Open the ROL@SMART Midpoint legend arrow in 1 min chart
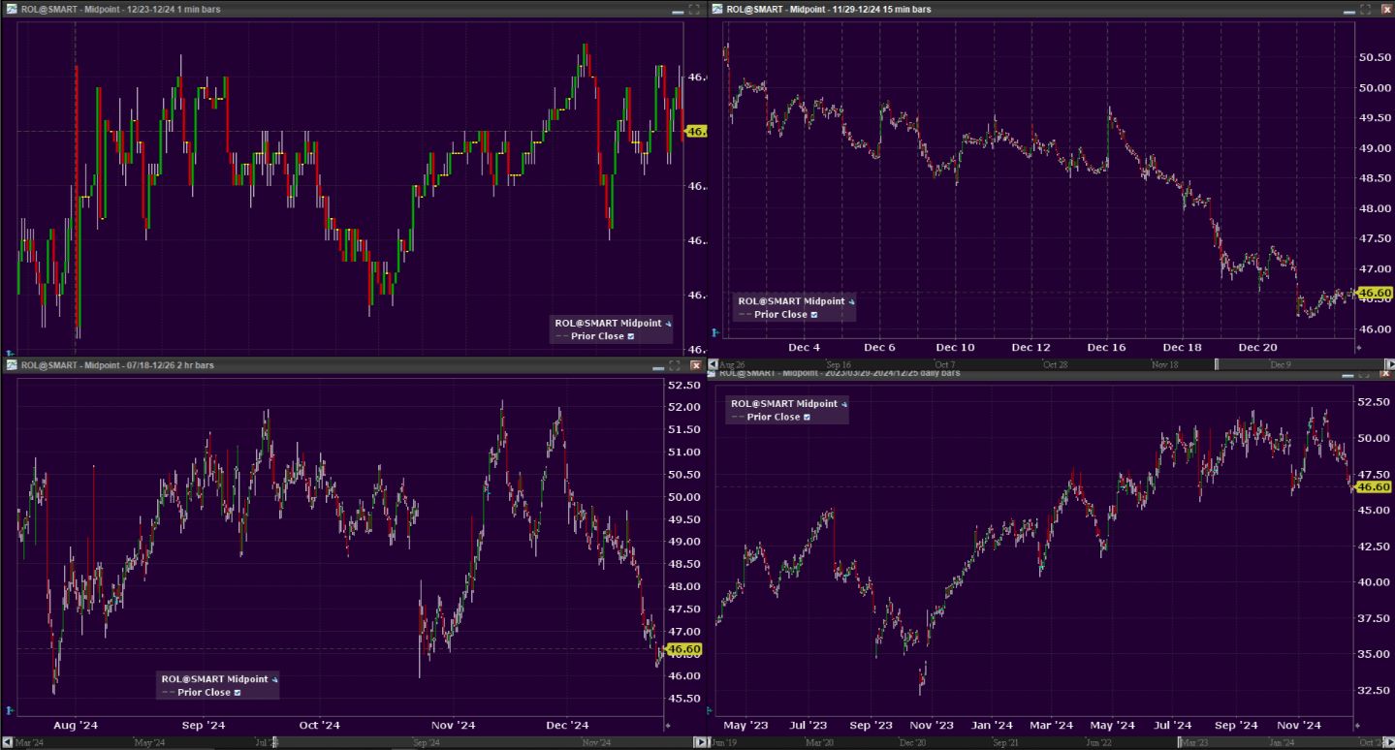The image size is (1395, 750). (x=668, y=324)
